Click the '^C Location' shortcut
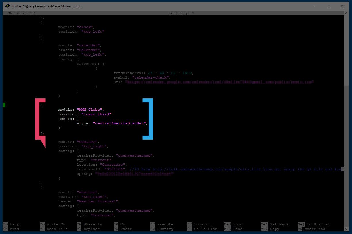 (x=200, y=224)
